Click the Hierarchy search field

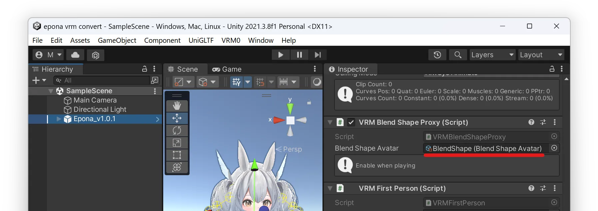102,80
